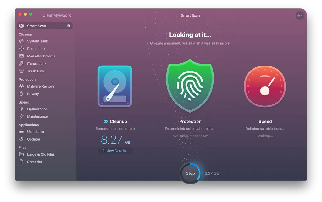Click the 8.27 GB value under Cleanup
This screenshot has height=202, width=322.
115,140
